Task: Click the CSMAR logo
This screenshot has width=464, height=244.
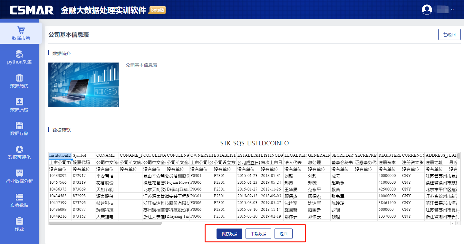Action: point(32,10)
